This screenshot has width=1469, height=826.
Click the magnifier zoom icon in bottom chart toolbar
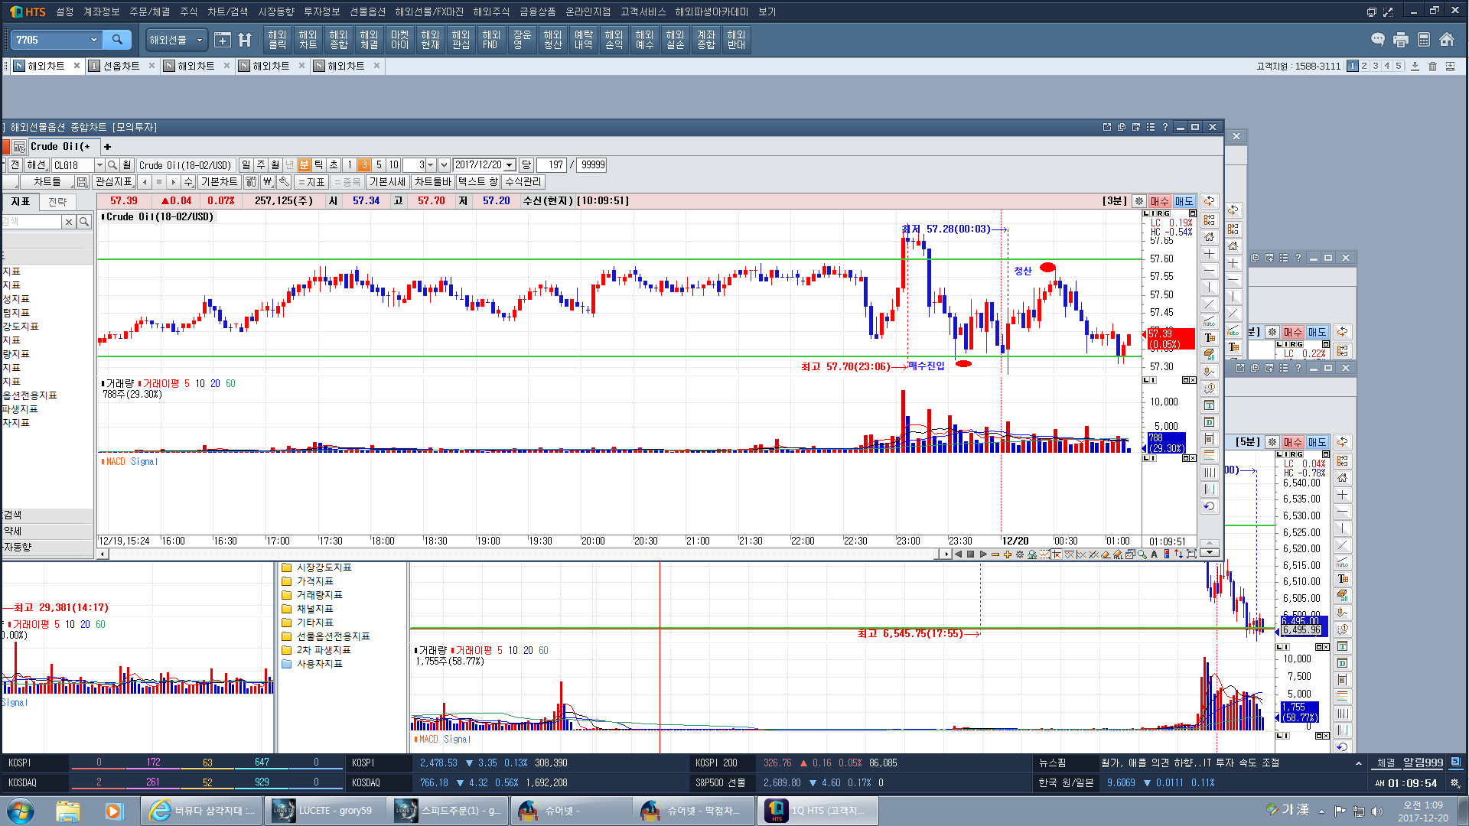[1142, 554]
